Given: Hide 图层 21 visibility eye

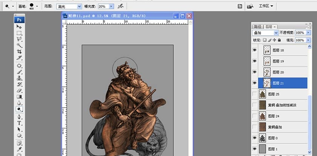Looking at the screenshot, I should click(255, 83).
